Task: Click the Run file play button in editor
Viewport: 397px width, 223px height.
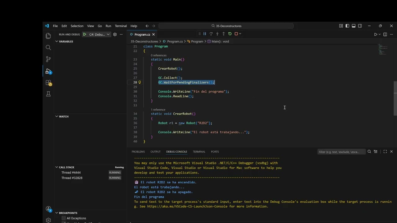Action: point(376,34)
